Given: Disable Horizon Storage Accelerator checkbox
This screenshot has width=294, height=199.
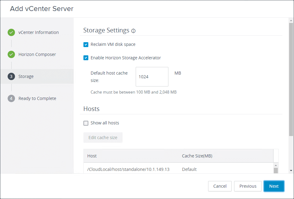Looking at the screenshot, I should pos(86,58).
